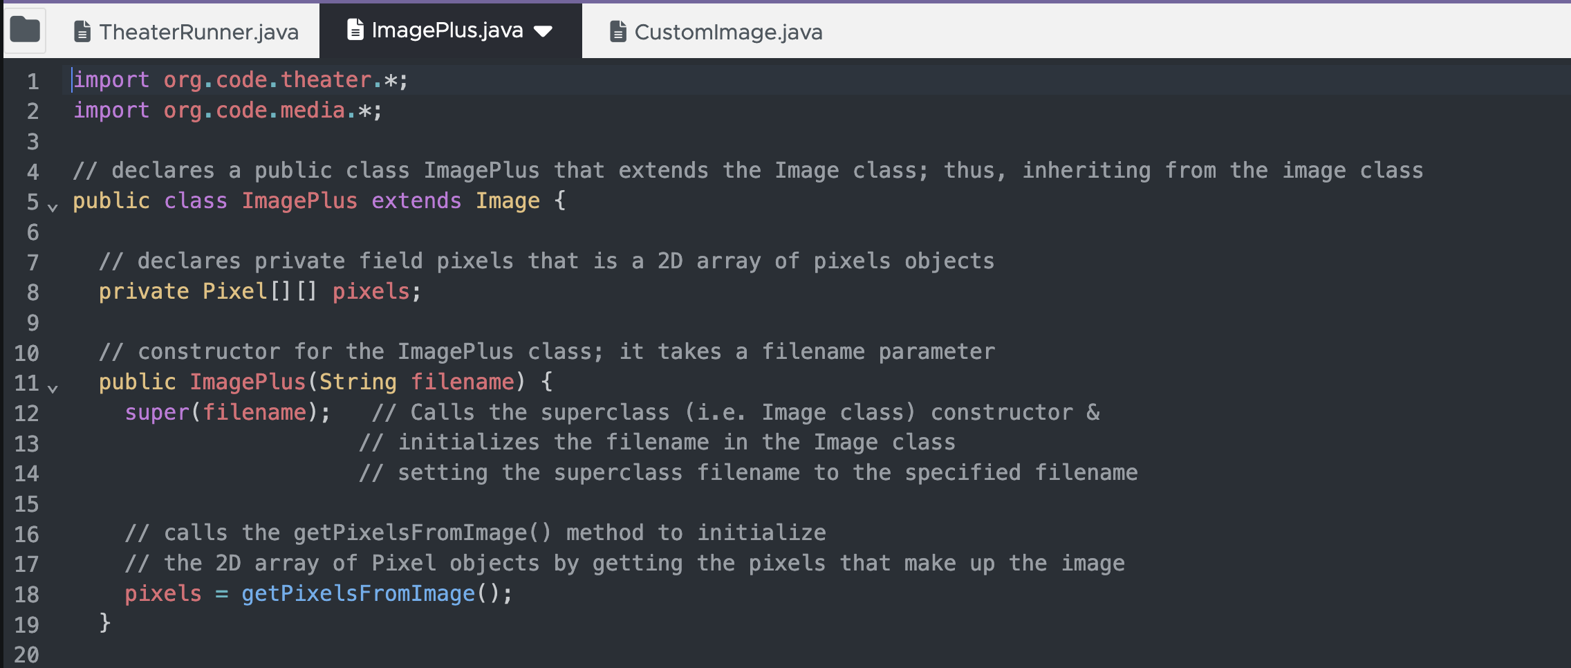This screenshot has height=668, width=1571.
Task: Open the ImagePlus.java tab dropdown arrow
Action: coord(543,31)
